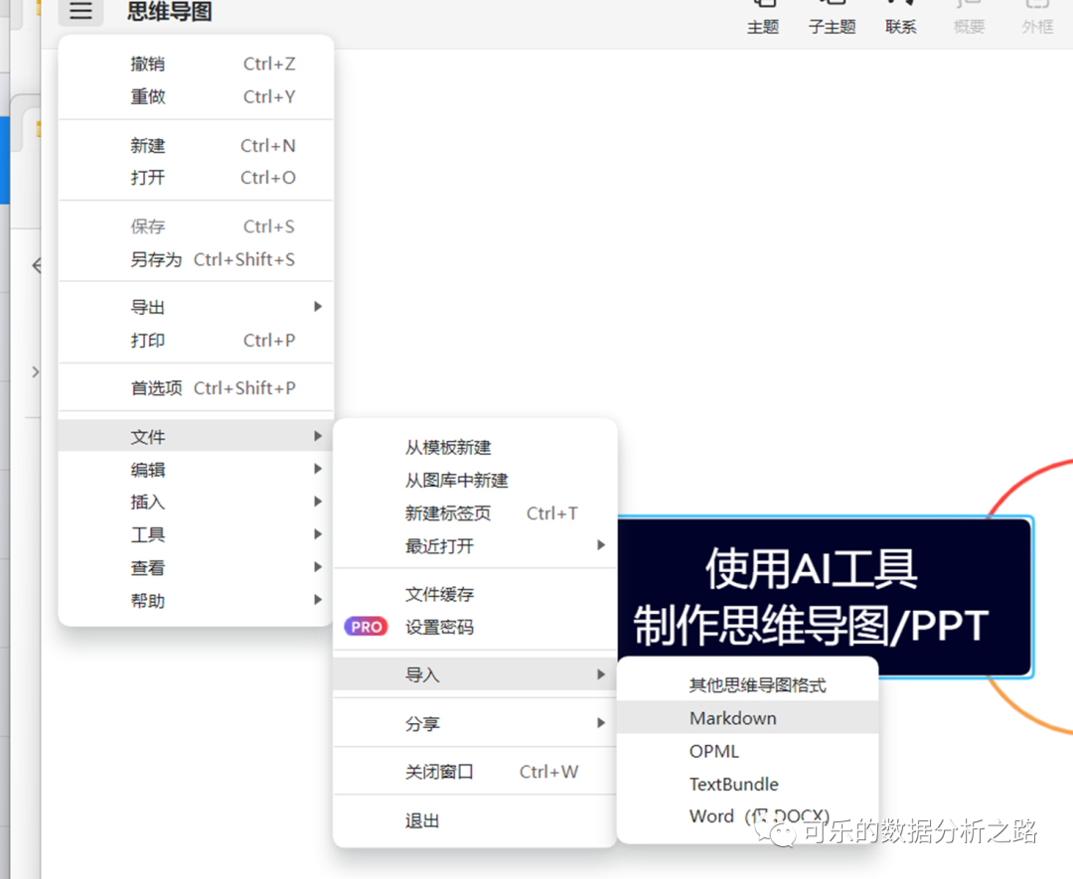Select Markdown from the import submenu
This screenshot has width=1073, height=879.
pyautogui.click(x=733, y=718)
